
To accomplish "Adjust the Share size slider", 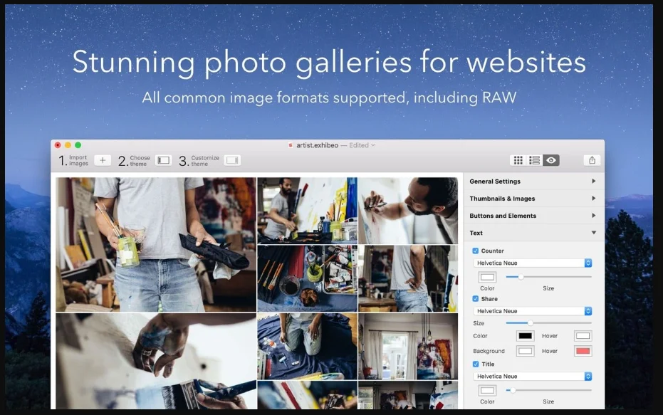I will (x=548, y=323).
